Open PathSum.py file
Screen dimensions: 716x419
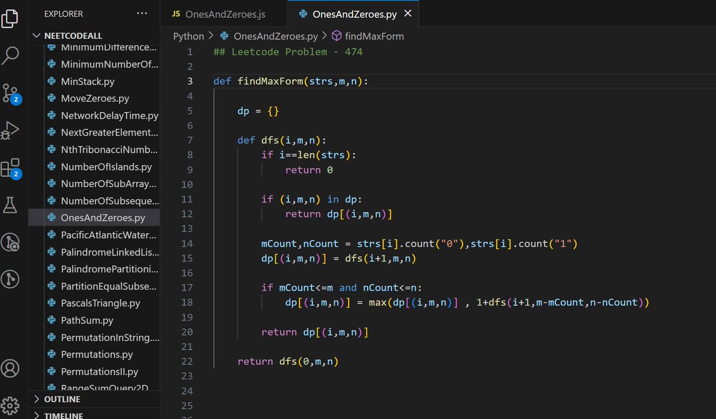(x=87, y=321)
